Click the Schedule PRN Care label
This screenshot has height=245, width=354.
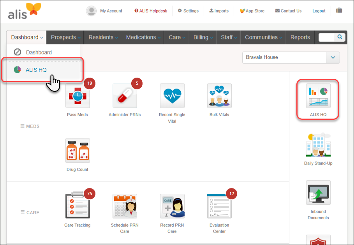coord(125,228)
